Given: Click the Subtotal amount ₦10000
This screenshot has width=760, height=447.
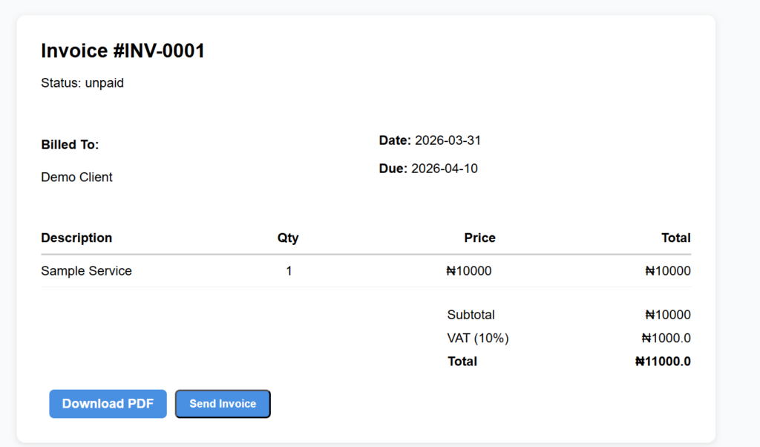Looking at the screenshot, I should click(x=667, y=315).
